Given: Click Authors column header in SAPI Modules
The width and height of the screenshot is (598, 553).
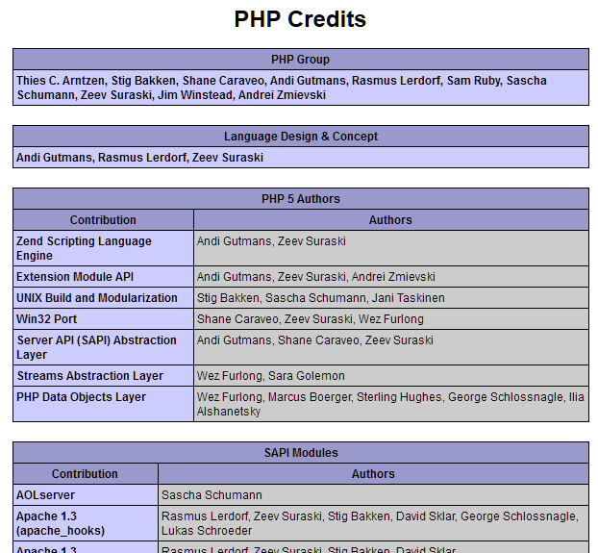Looking at the screenshot, I should tap(373, 474).
